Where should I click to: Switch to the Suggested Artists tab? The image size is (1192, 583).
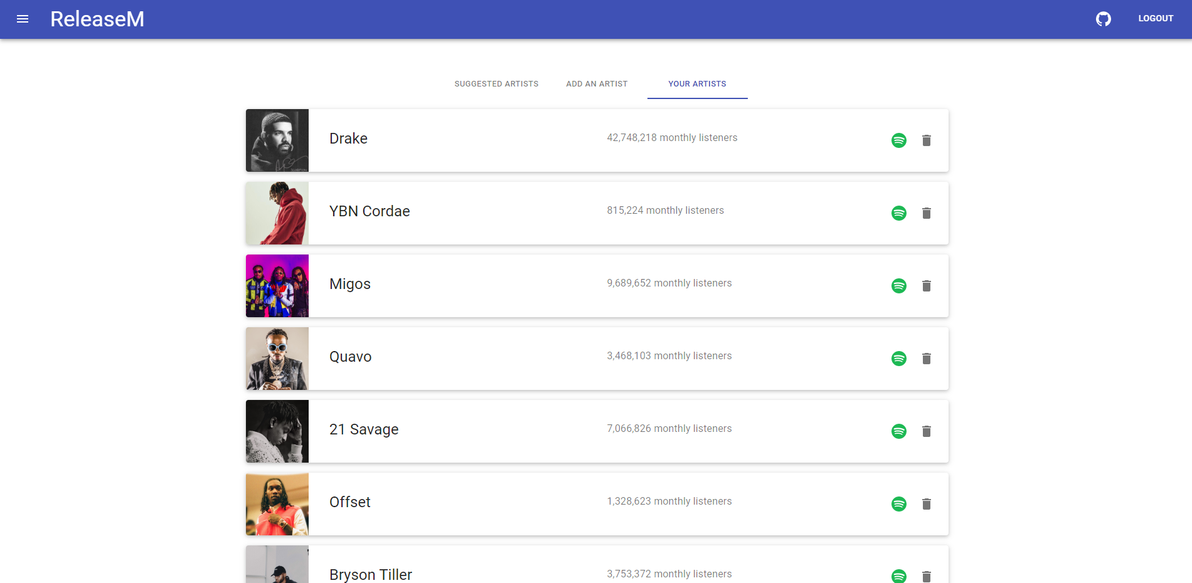[496, 84]
